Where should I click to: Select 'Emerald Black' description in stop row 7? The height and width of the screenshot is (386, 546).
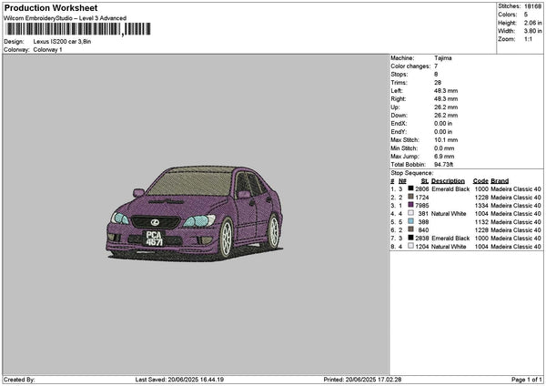pos(450,239)
